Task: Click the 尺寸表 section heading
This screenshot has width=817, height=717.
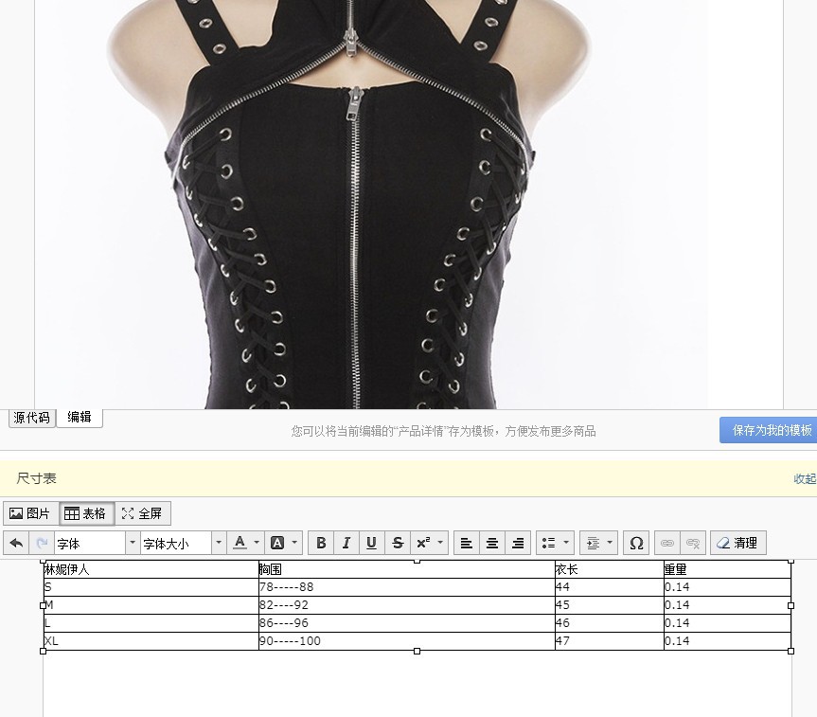Action: tap(37, 478)
